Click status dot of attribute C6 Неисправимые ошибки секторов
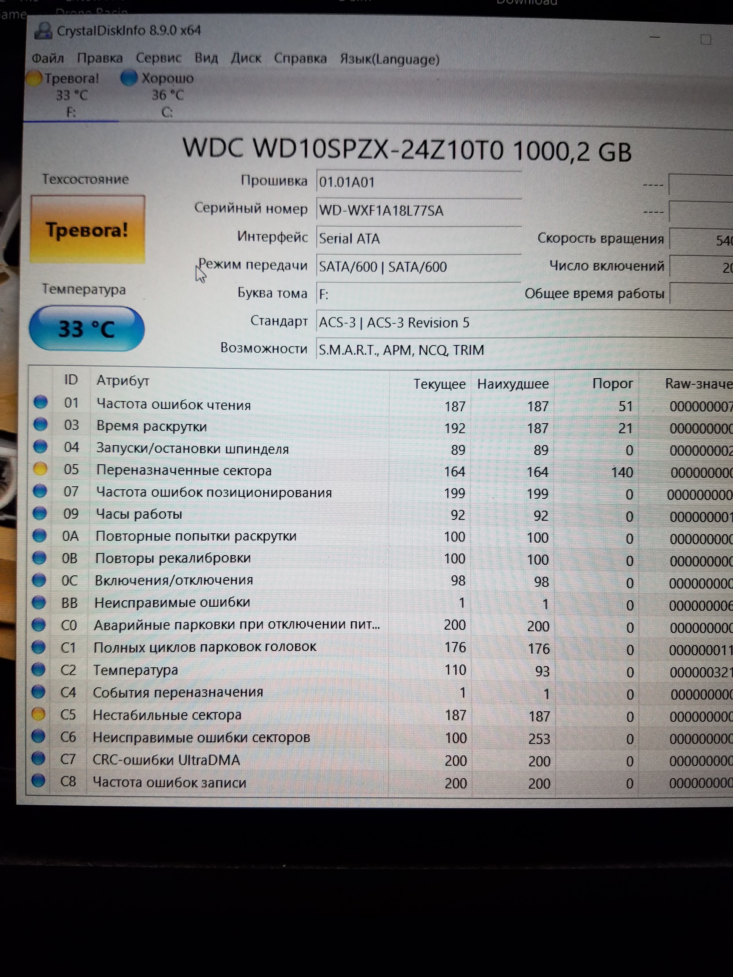This screenshot has height=977, width=733. 39,736
